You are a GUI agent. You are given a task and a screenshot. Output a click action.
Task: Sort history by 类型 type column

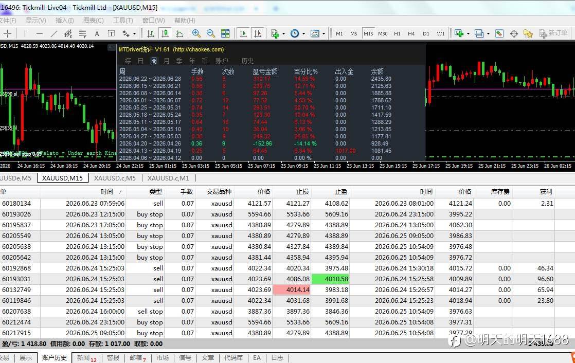(x=155, y=192)
